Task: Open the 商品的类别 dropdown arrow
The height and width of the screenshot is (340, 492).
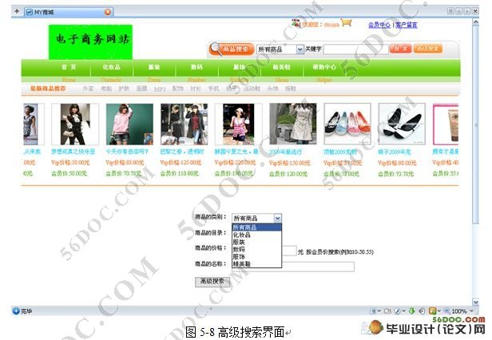Action: [x=278, y=218]
